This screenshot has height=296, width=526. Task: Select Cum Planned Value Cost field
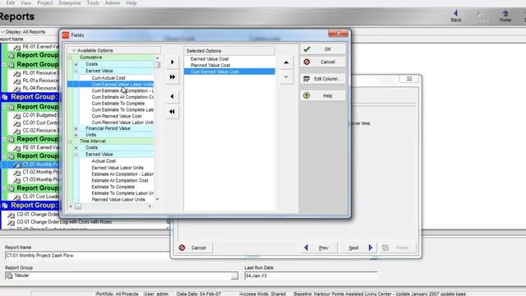click(x=117, y=116)
